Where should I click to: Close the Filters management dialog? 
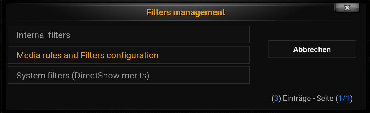click(x=347, y=8)
